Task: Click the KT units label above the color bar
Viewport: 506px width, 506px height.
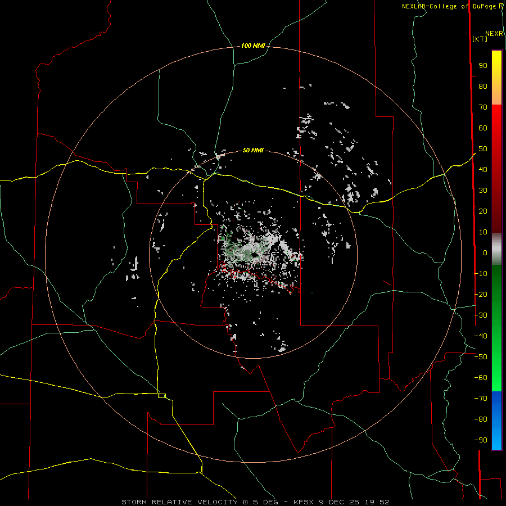Action: [480, 39]
